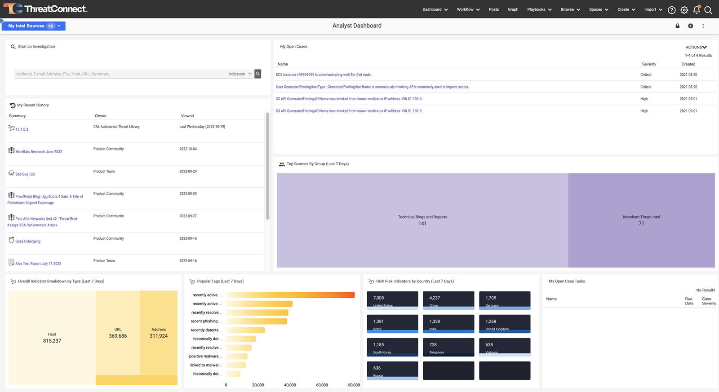This screenshot has width=719, height=392.
Task: Click the report icon beside Alex Test Report
Action: pos(11,262)
